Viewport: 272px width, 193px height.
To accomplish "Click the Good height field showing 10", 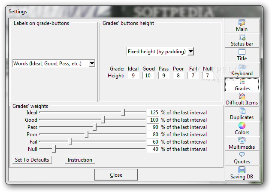I will 148,76.
